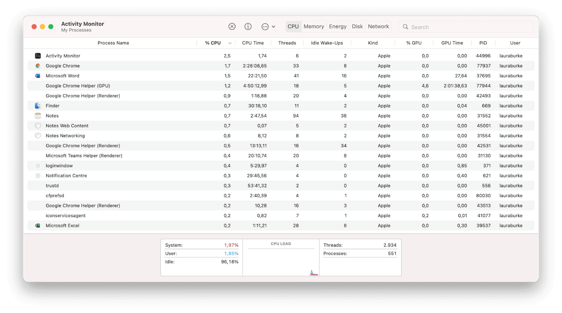Click the Microsoft Excel icon in process list
562x313 pixels.
tap(38, 225)
